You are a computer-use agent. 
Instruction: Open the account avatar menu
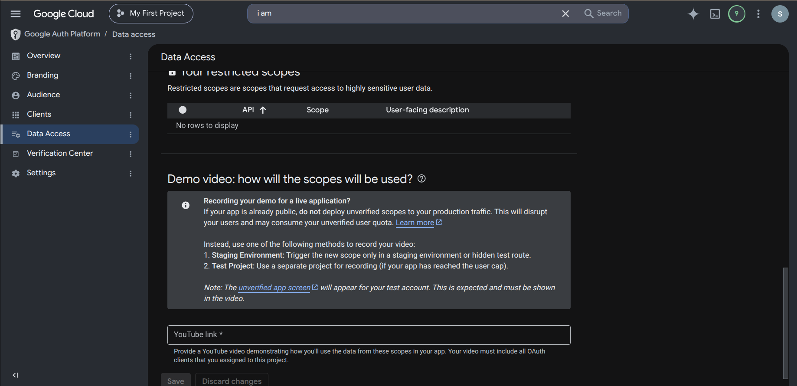[780, 14]
